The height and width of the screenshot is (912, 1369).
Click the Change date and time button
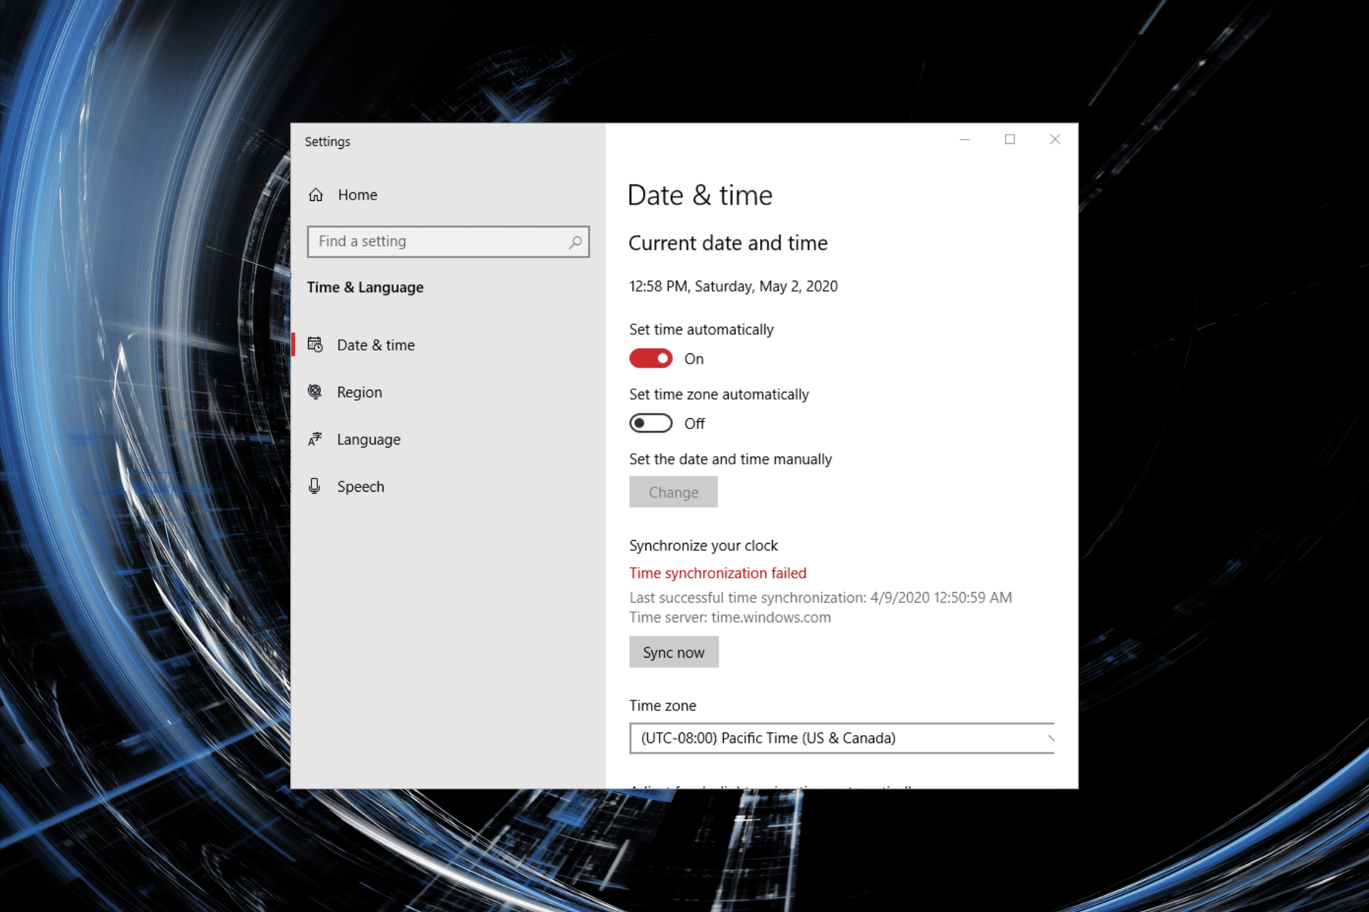click(x=673, y=492)
